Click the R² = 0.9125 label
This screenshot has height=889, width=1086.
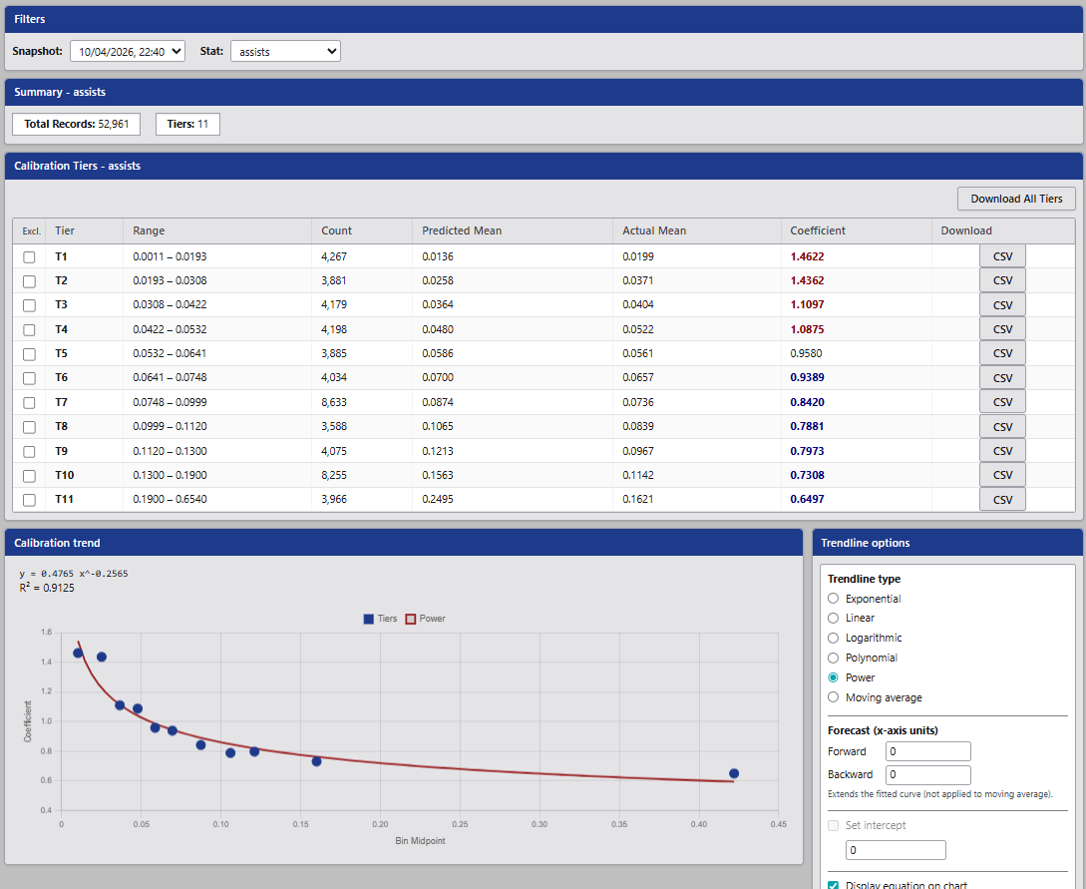click(x=47, y=588)
